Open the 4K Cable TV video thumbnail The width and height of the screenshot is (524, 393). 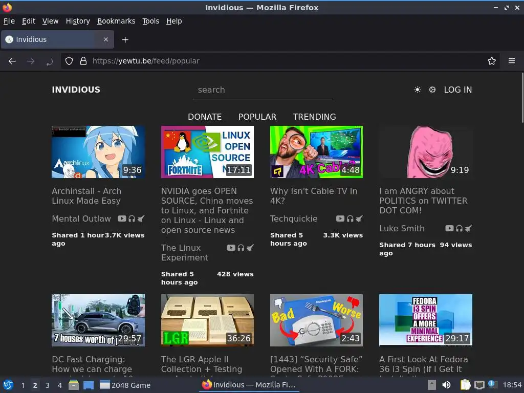click(x=316, y=151)
